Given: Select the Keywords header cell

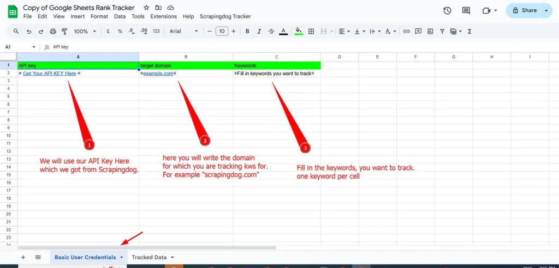Looking at the screenshot, I should pyautogui.click(x=277, y=65).
